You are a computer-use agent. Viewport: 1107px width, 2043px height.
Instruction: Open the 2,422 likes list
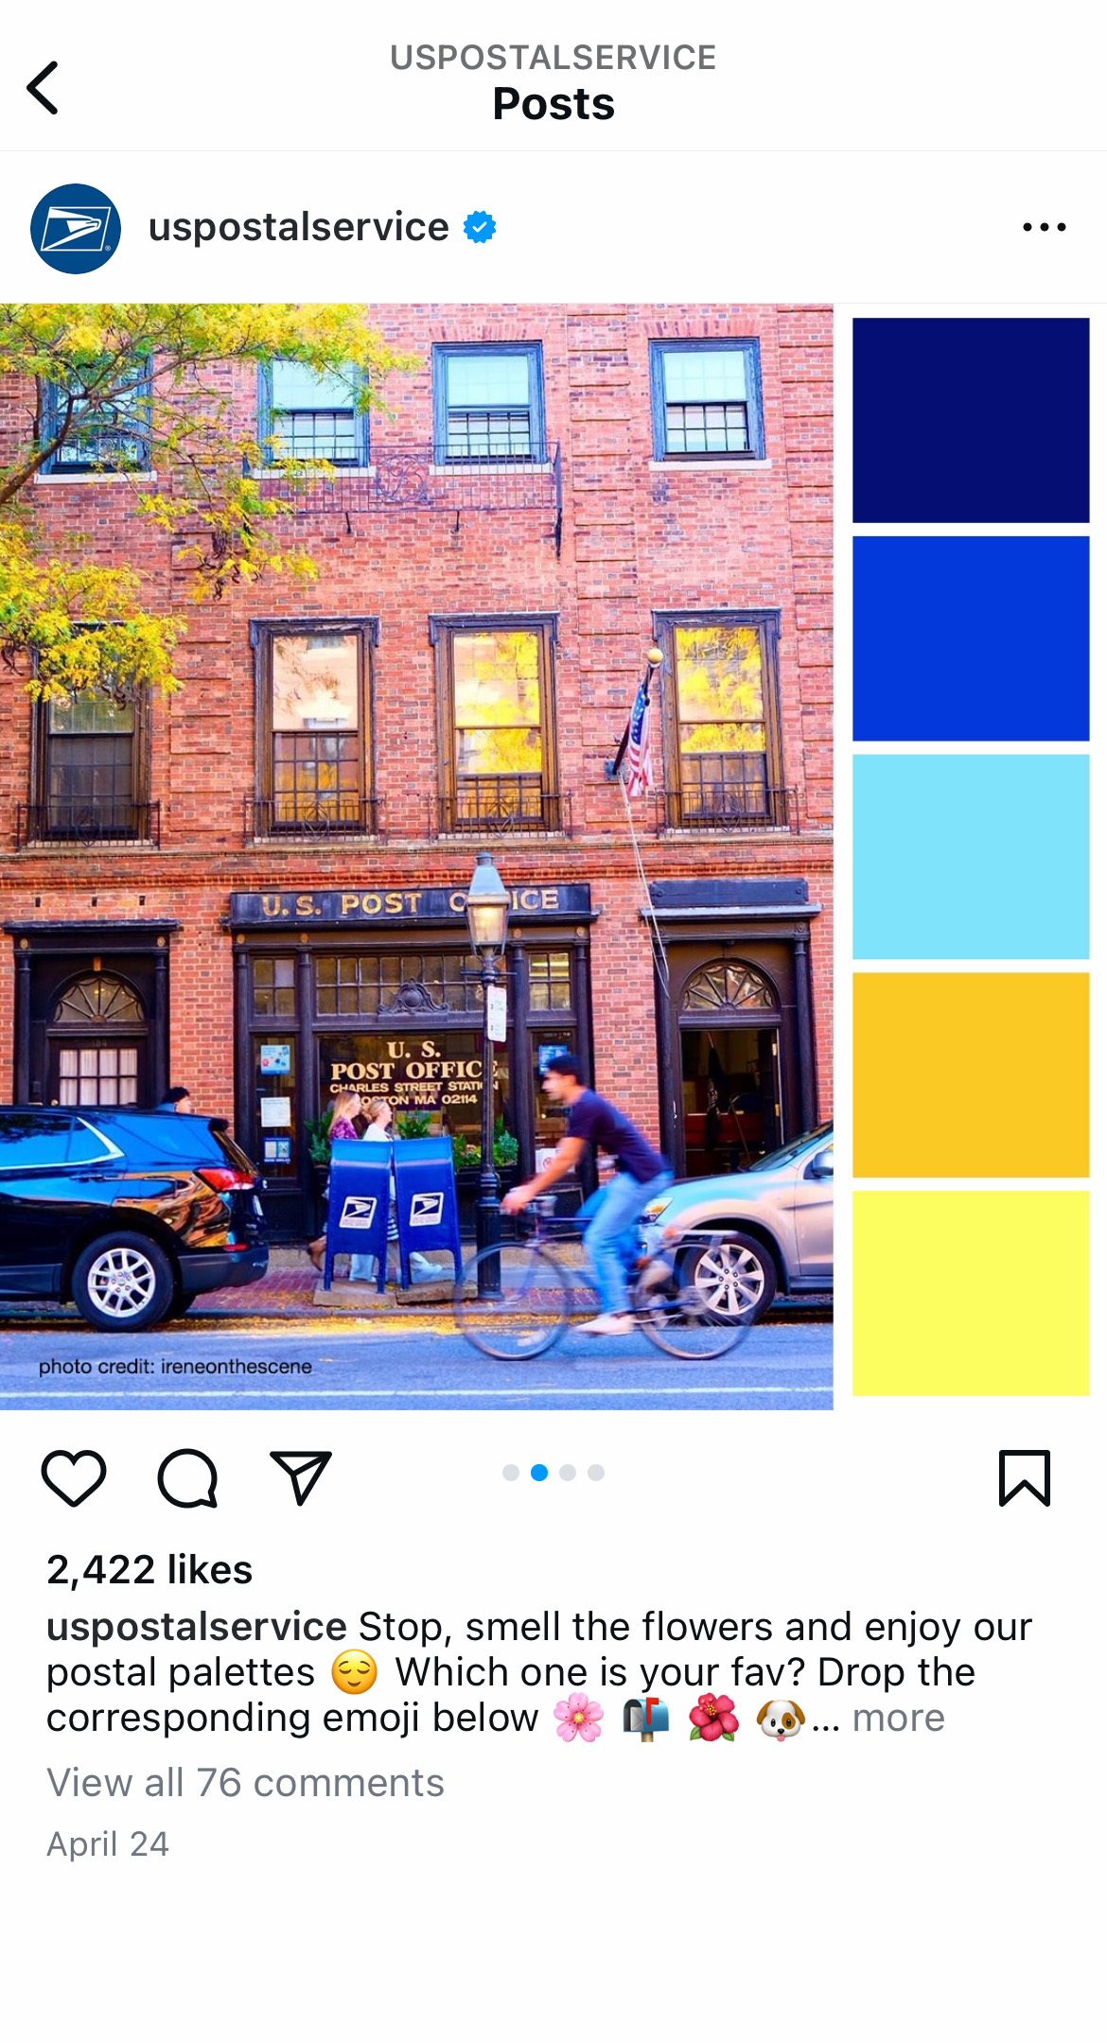pos(149,1569)
